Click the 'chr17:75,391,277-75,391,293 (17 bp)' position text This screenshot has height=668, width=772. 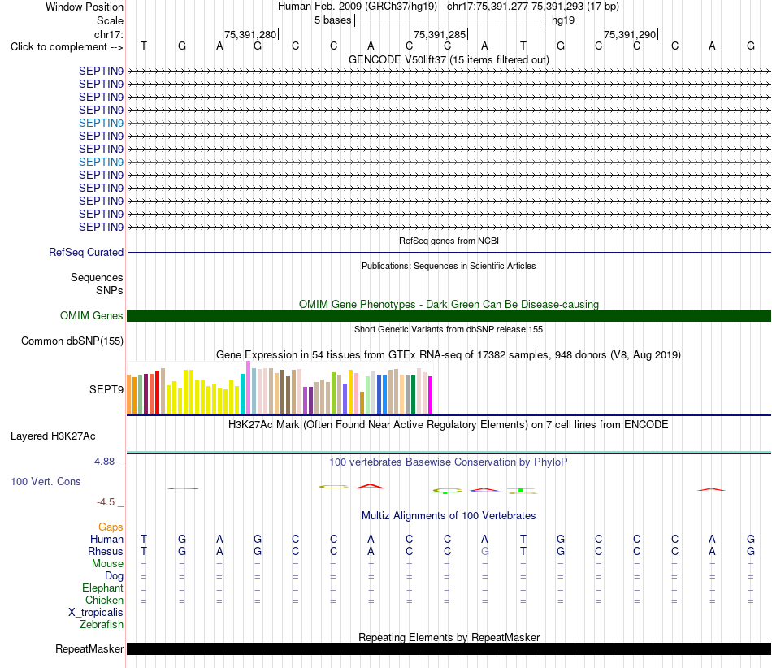533,7
